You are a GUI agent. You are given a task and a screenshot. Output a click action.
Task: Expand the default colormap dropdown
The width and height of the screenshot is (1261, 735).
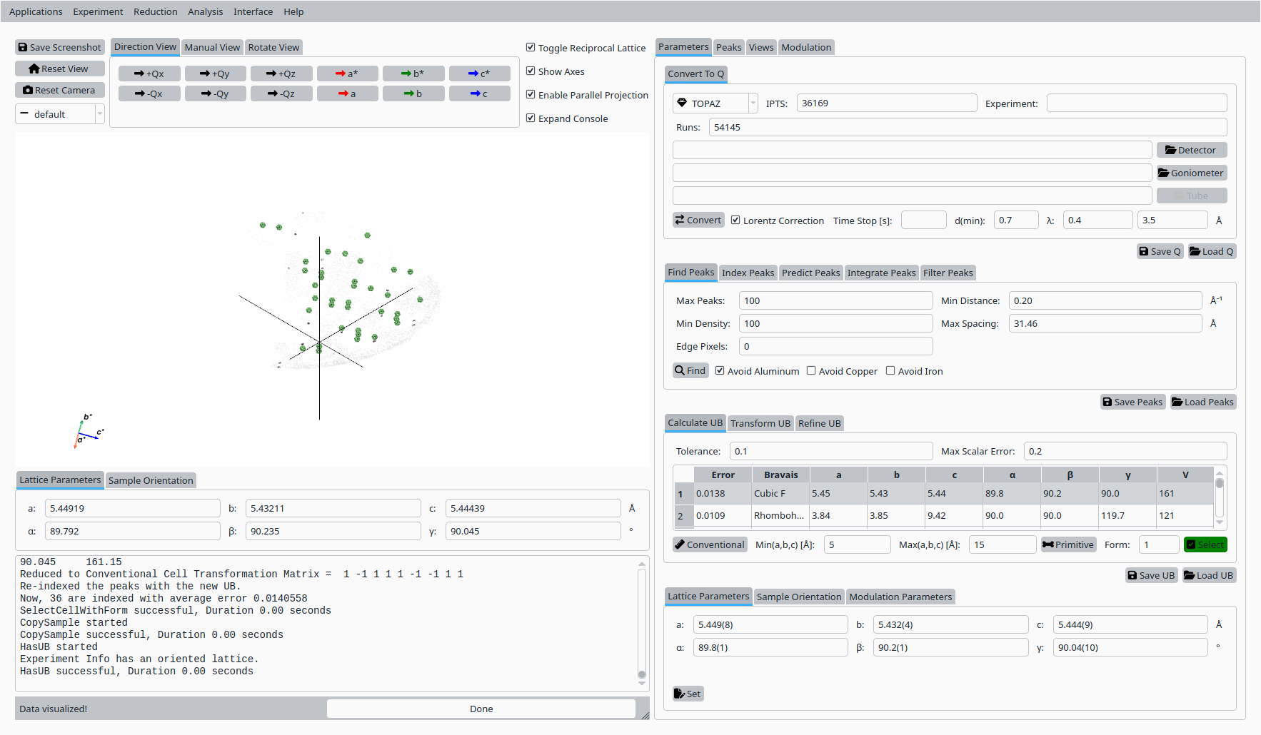[60, 114]
